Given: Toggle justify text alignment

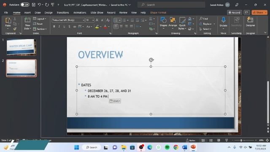Looking at the screenshot, I should click(x=131, y=26).
